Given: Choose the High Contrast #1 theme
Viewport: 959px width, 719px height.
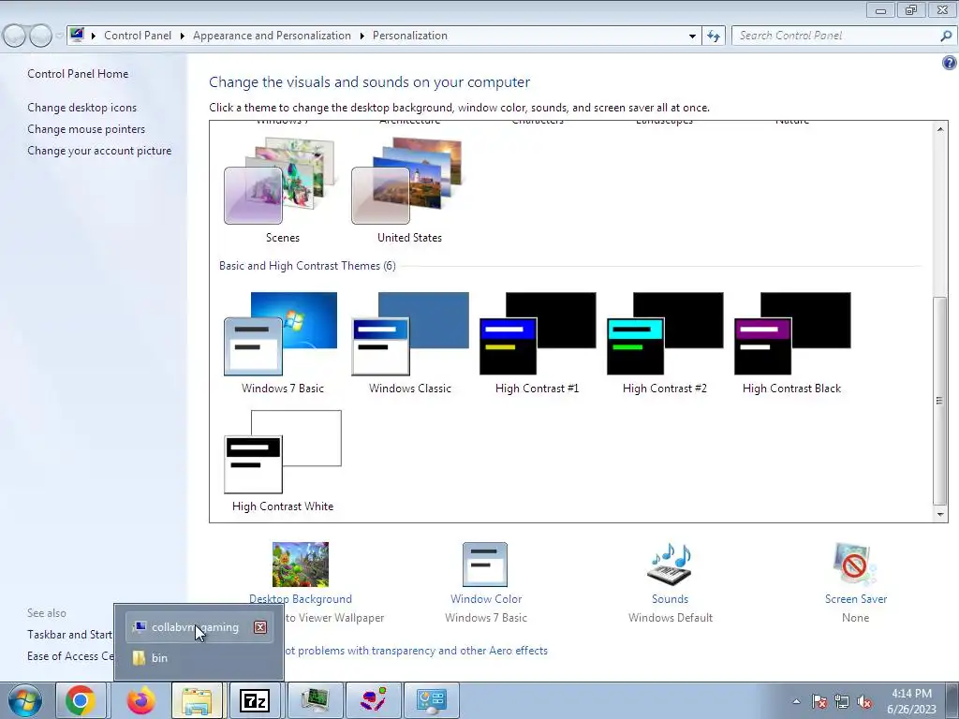Looking at the screenshot, I should click(537, 343).
